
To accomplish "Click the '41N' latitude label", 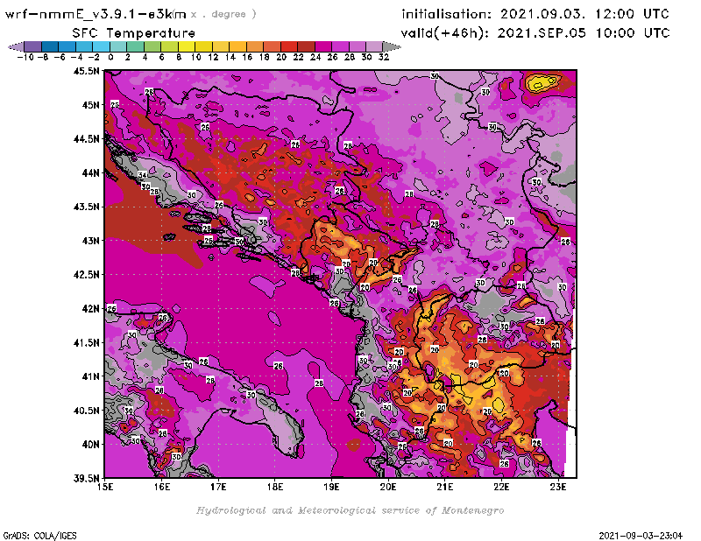I will pos(90,376).
